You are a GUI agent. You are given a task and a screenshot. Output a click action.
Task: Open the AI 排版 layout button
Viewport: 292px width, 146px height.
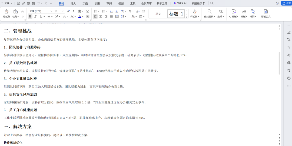point(234,13)
